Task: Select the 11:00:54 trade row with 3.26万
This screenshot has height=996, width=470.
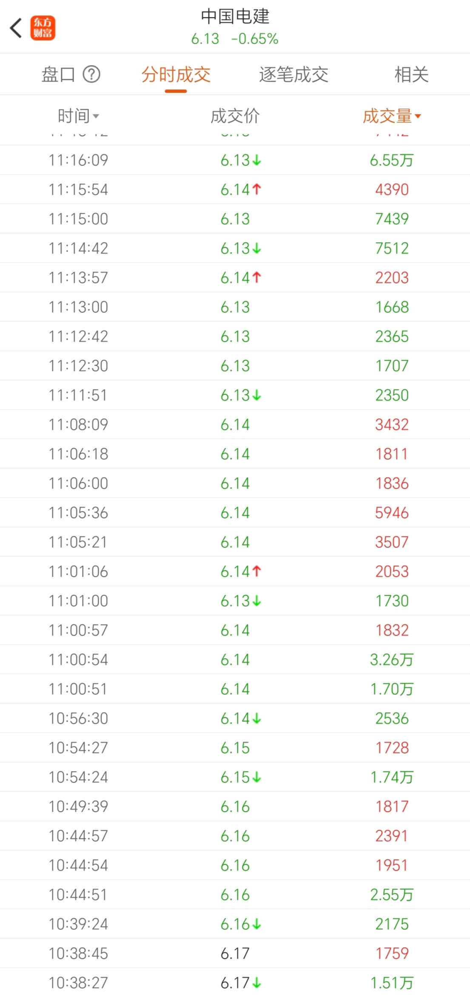Action: click(x=235, y=659)
